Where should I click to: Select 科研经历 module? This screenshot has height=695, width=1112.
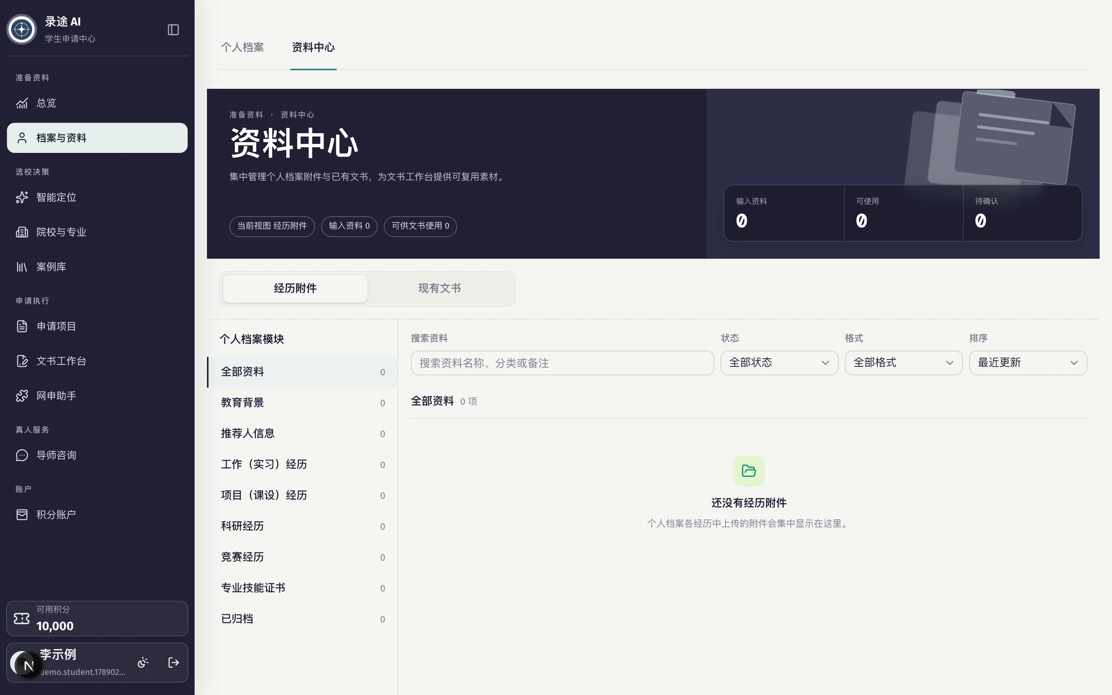point(303,526)
